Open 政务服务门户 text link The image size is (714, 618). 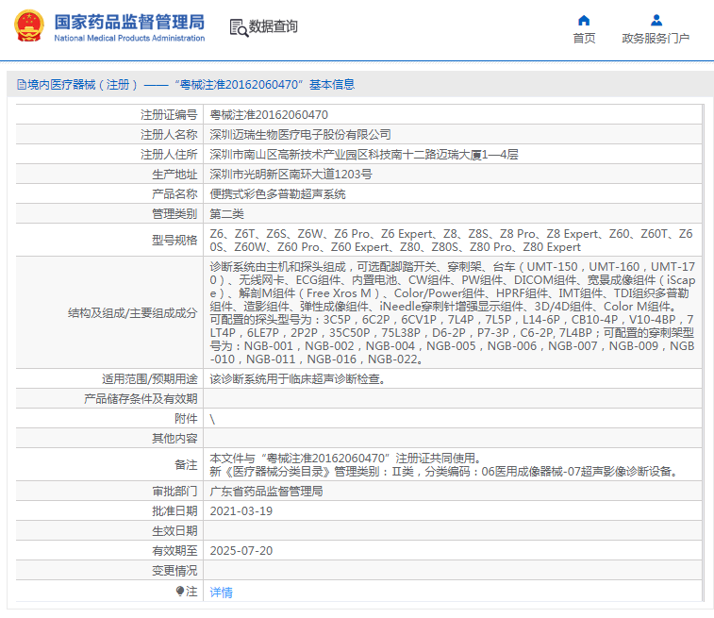tap(656, 39)
